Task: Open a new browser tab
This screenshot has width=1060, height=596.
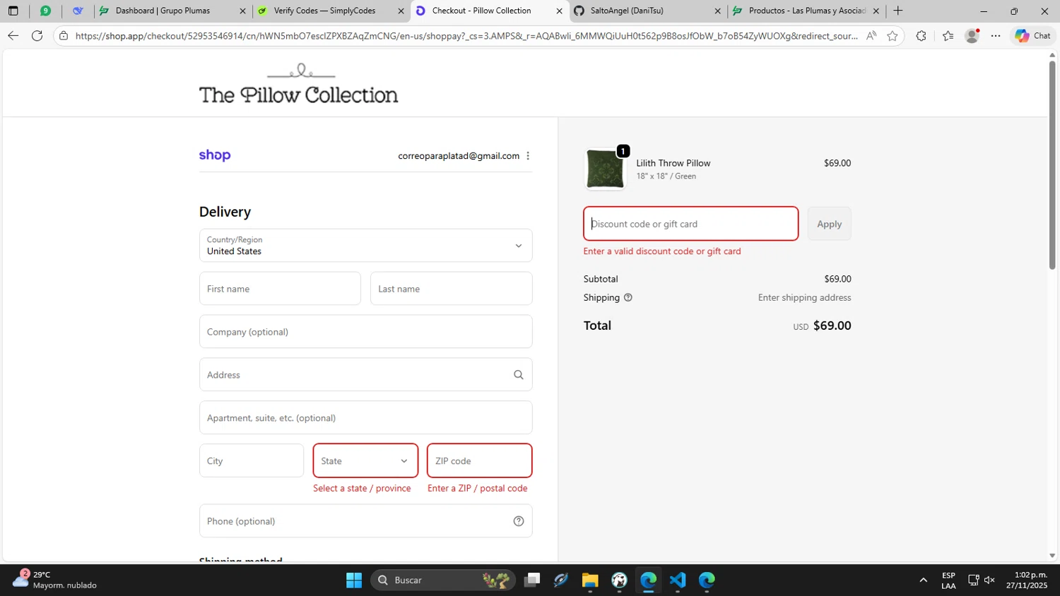Action: (898, 11)
